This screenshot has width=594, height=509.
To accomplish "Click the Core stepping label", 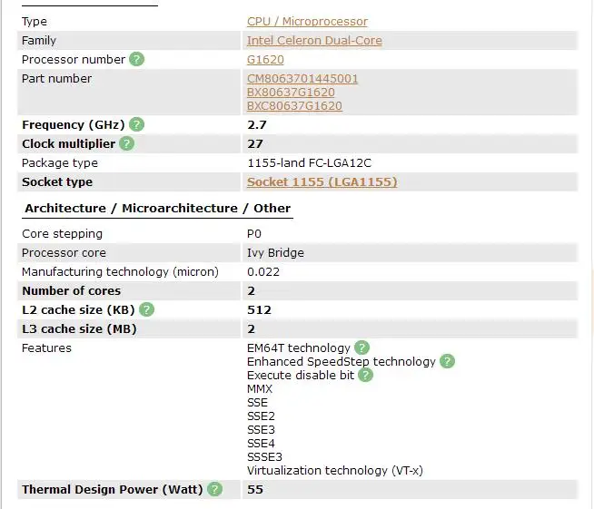I will tap(62, 234).
